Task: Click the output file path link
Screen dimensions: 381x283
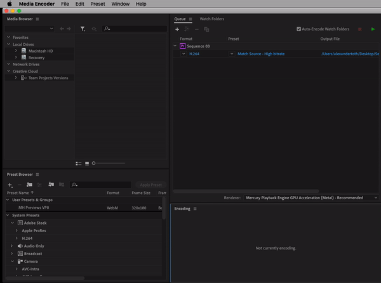Action: (x=350, y=54)
